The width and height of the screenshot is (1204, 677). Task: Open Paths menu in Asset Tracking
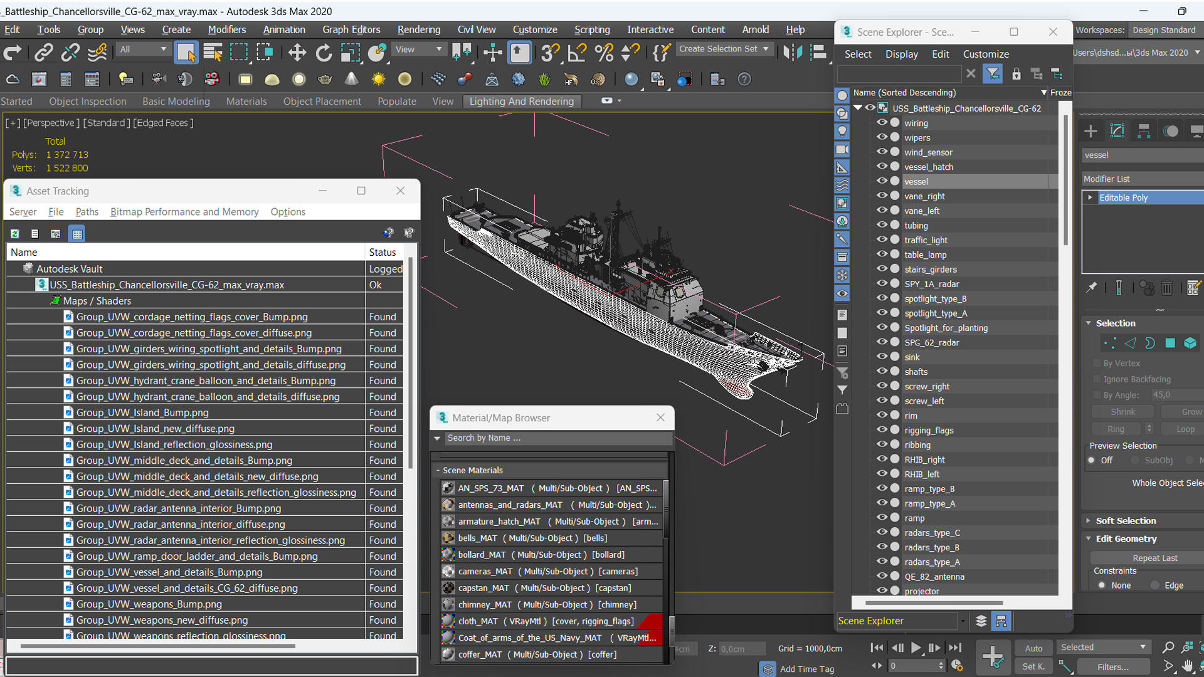pyautogui.click(x=87, y=212)
